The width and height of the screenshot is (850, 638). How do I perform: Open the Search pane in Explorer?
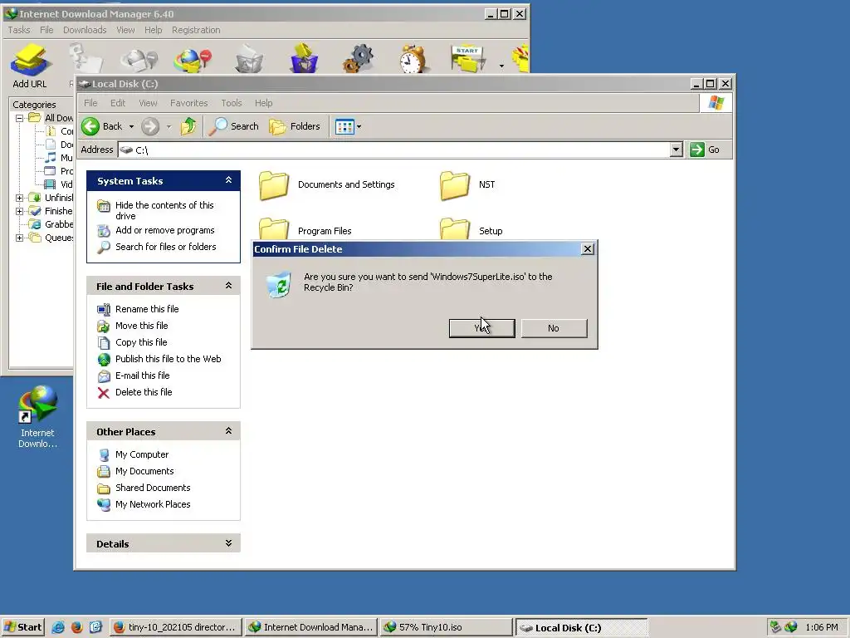coord(234,126)
